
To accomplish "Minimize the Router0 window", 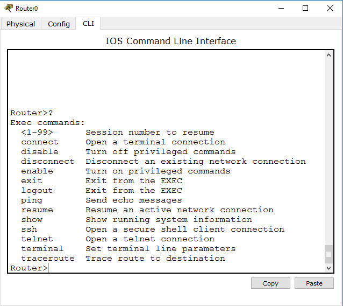I will click(x=281, y=8).
